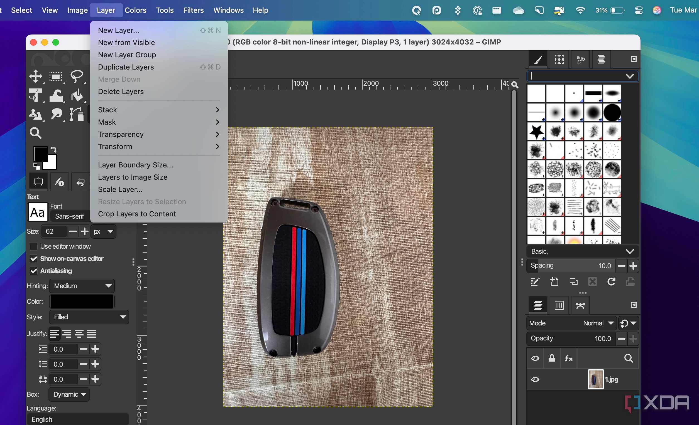The width and height of the screenshot is (699, 425).
Task: Click the refresh brushes icon
Action: coord(611,282)
